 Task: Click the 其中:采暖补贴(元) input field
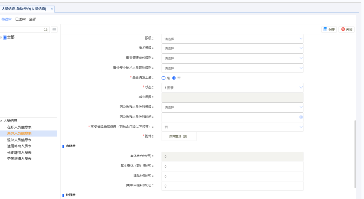point(232,186)
